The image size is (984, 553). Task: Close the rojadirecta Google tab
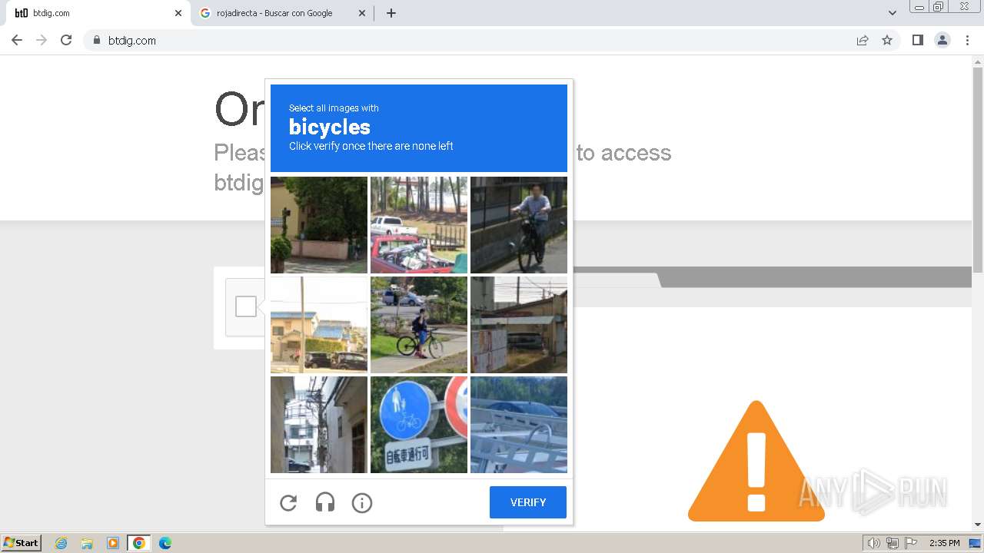coord(362,13)
